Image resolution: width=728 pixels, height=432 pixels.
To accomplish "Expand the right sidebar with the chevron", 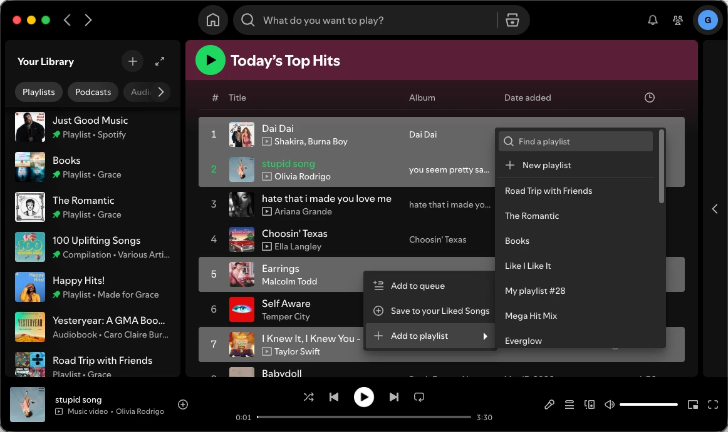I will (x=715, y=209).
